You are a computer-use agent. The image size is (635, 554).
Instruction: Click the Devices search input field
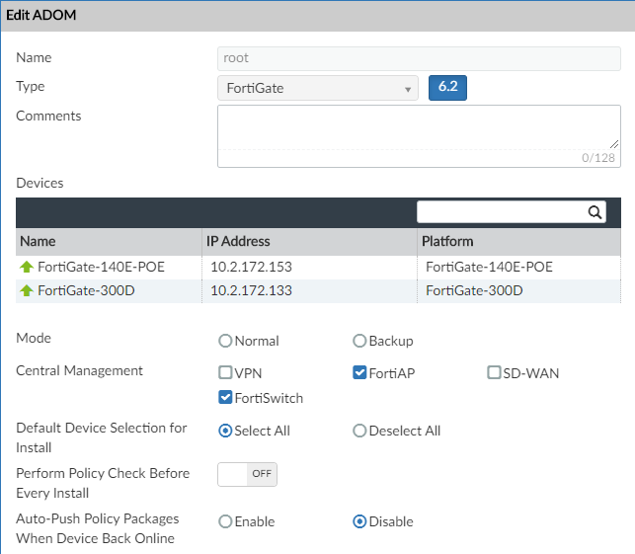502,211
